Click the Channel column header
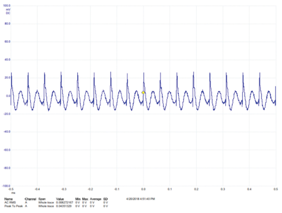This screenshot has height=213, width=282. click(31, 199)
